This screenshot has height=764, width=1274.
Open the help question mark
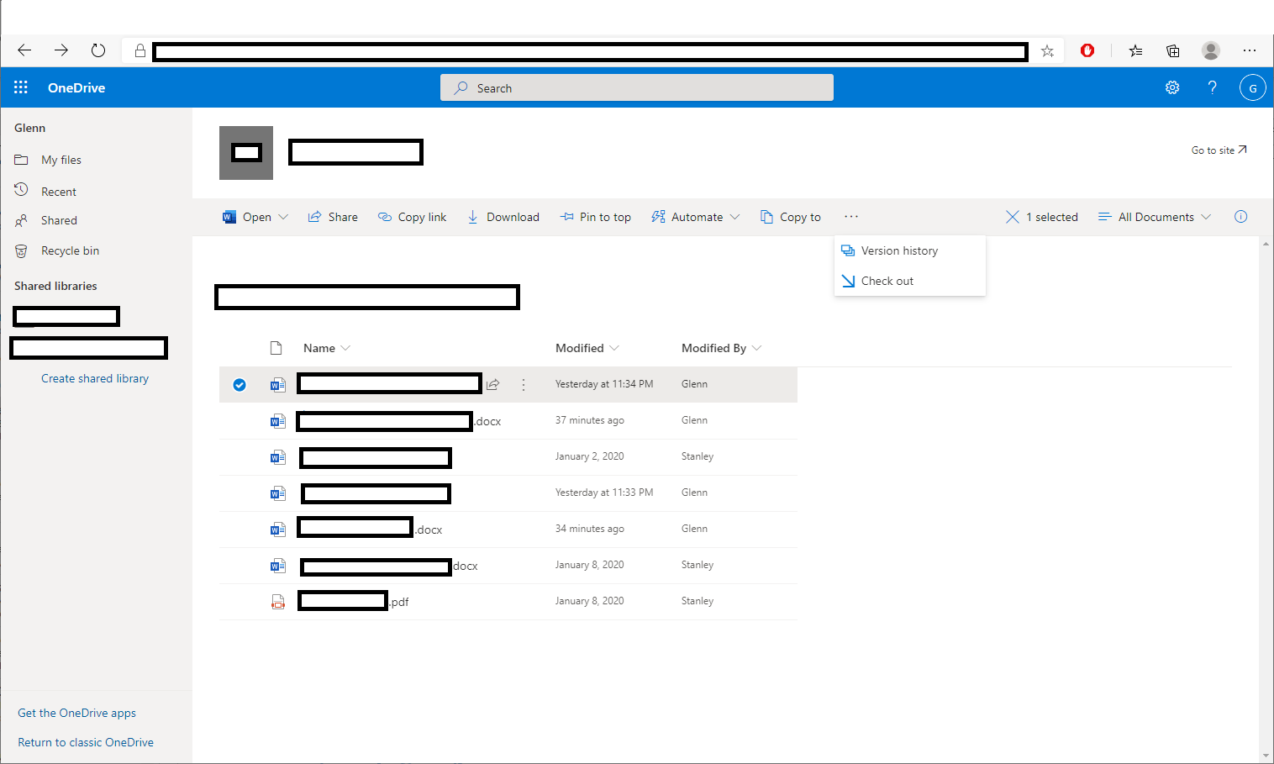click(1212, 87)
